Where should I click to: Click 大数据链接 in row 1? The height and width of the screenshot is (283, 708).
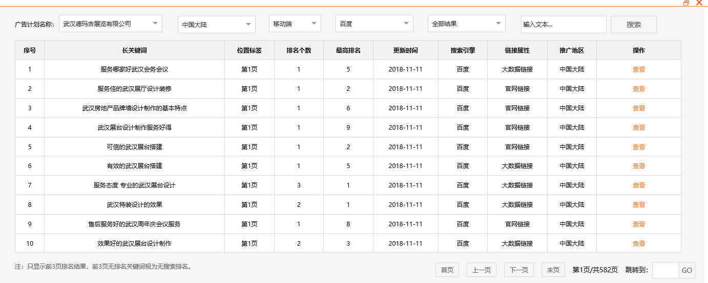coord(517,69)
